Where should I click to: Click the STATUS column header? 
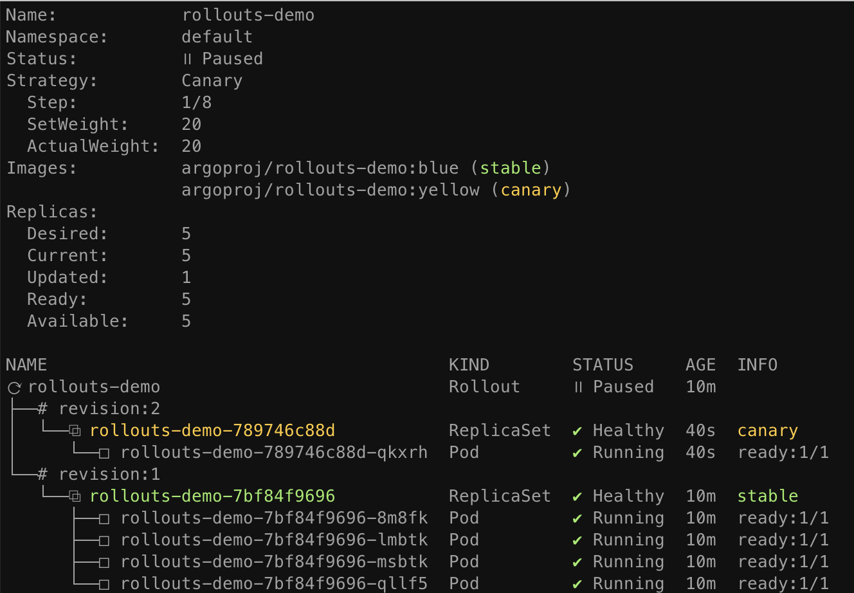tap(603, 365)
